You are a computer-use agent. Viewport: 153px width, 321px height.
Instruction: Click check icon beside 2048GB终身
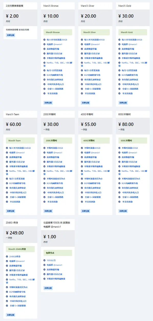click(x=7, y=256)
